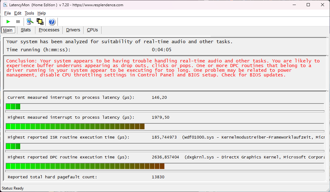Viewport: 330px width, 192px height.
Task: Open the File menu
Action: pyautogui.click(x=7, y=13)
